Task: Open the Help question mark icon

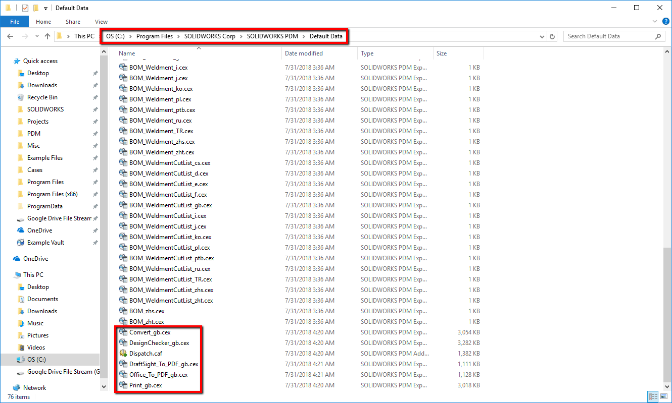Action: coord(665,21)
